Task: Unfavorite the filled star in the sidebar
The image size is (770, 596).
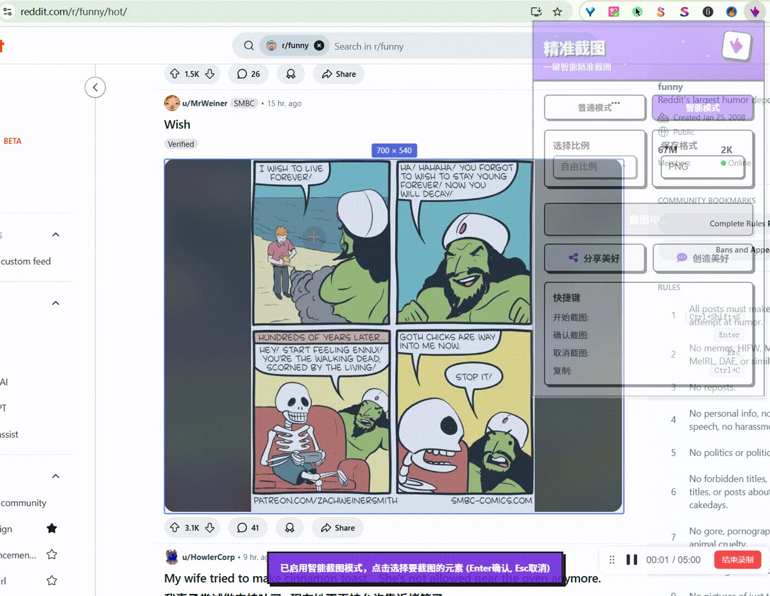Action: (x=52, y=528)
